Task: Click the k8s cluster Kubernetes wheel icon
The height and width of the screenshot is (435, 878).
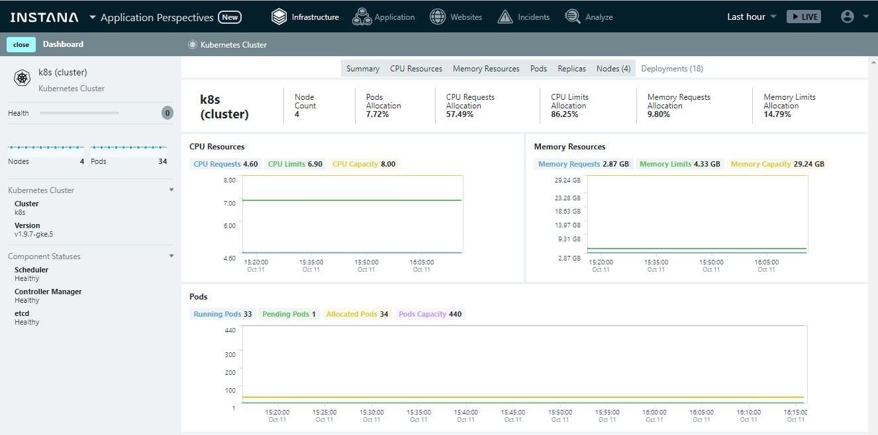Action: 23,79
